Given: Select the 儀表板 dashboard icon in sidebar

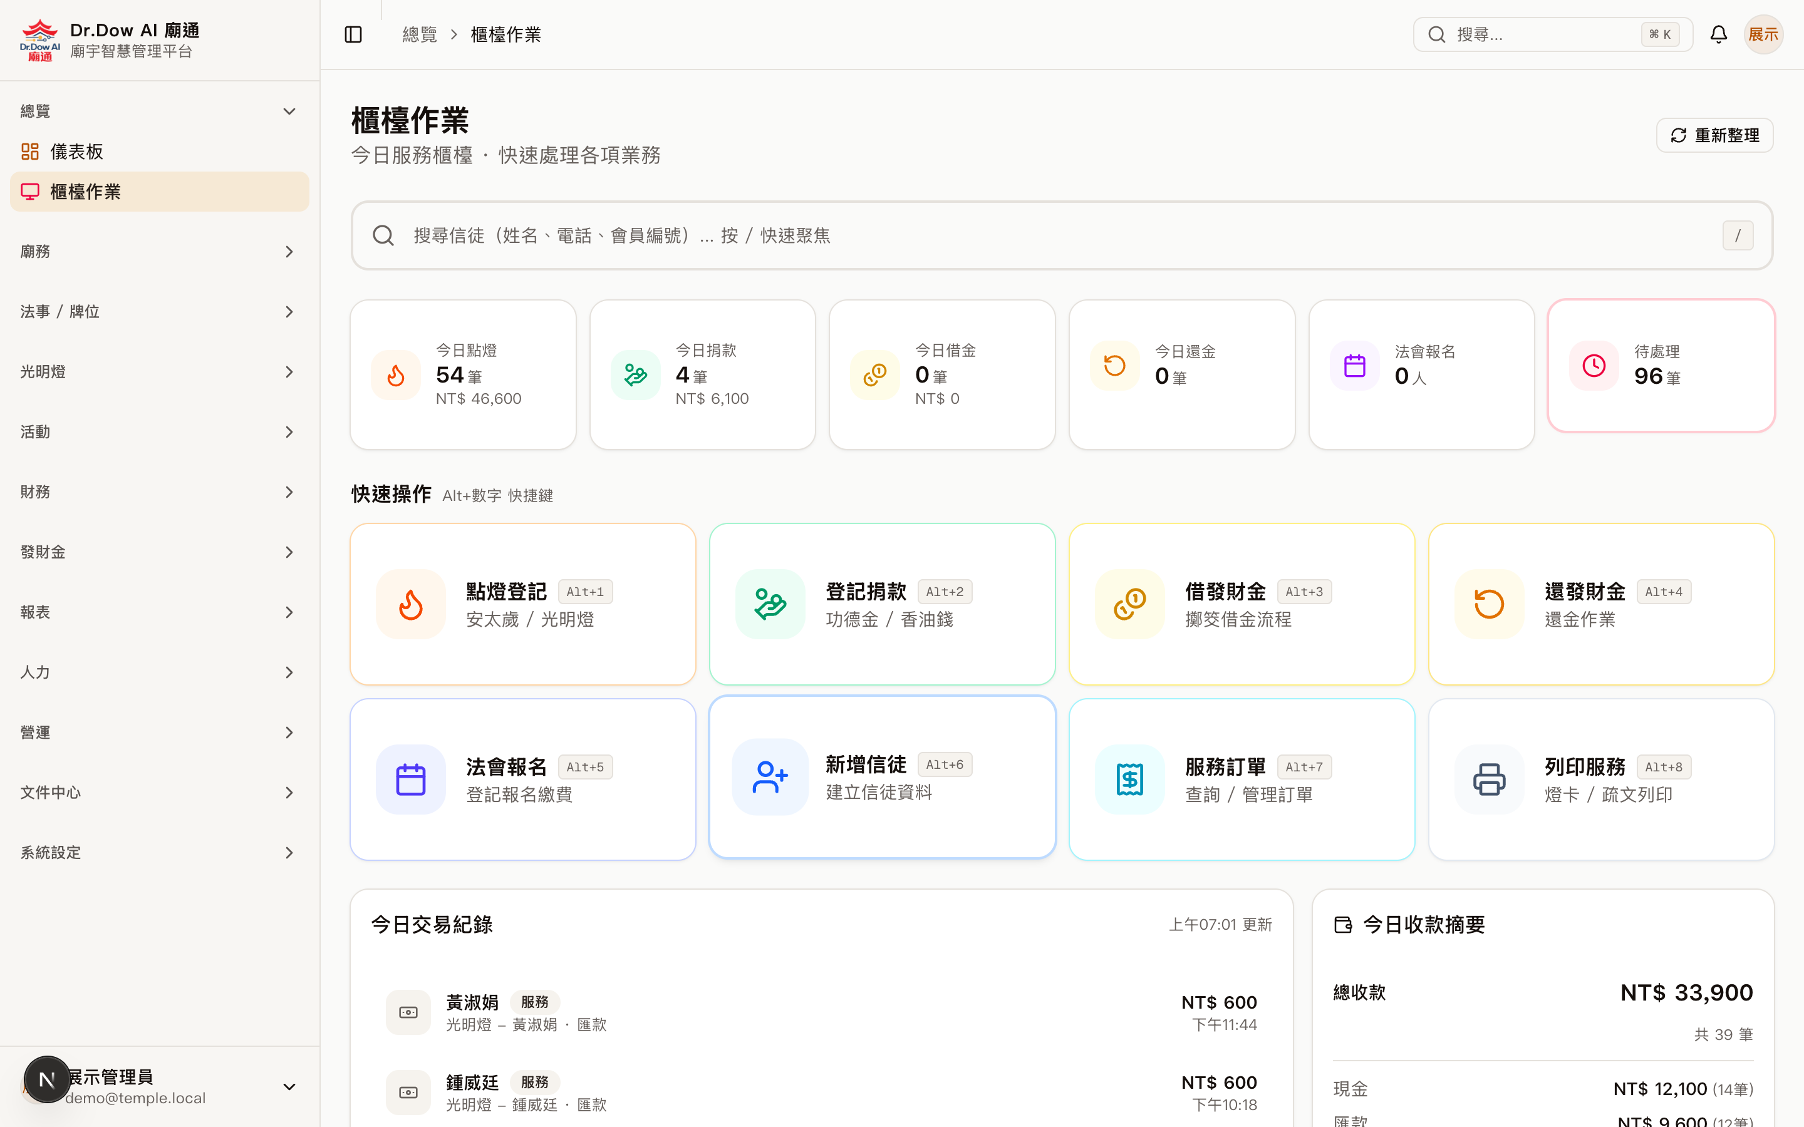Looking at the screenshot, I should [x=30, y=150].
